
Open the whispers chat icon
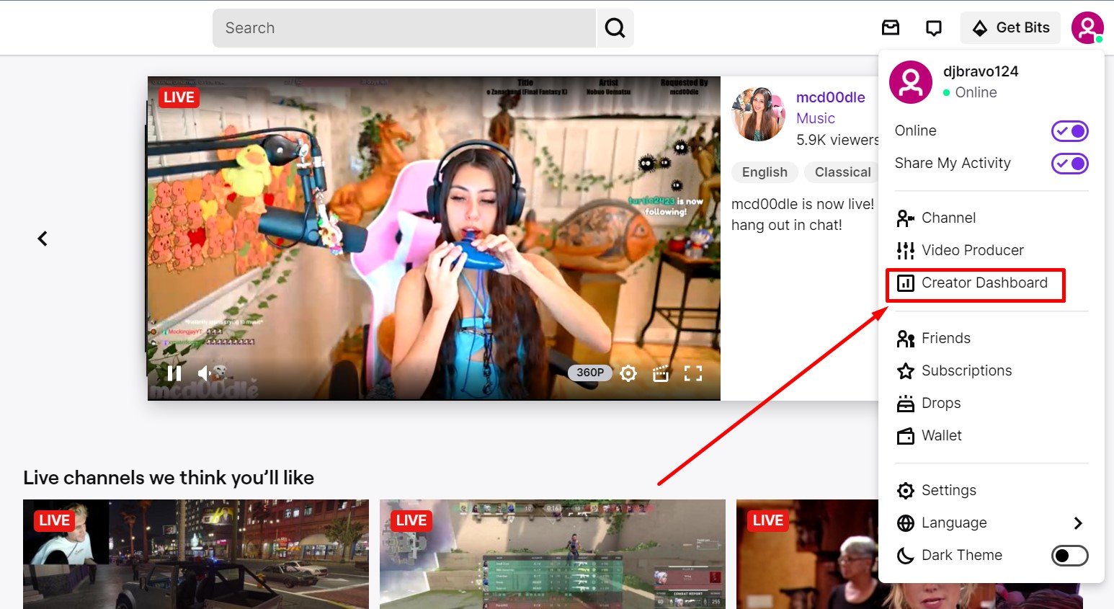click(x=934, y=28)
